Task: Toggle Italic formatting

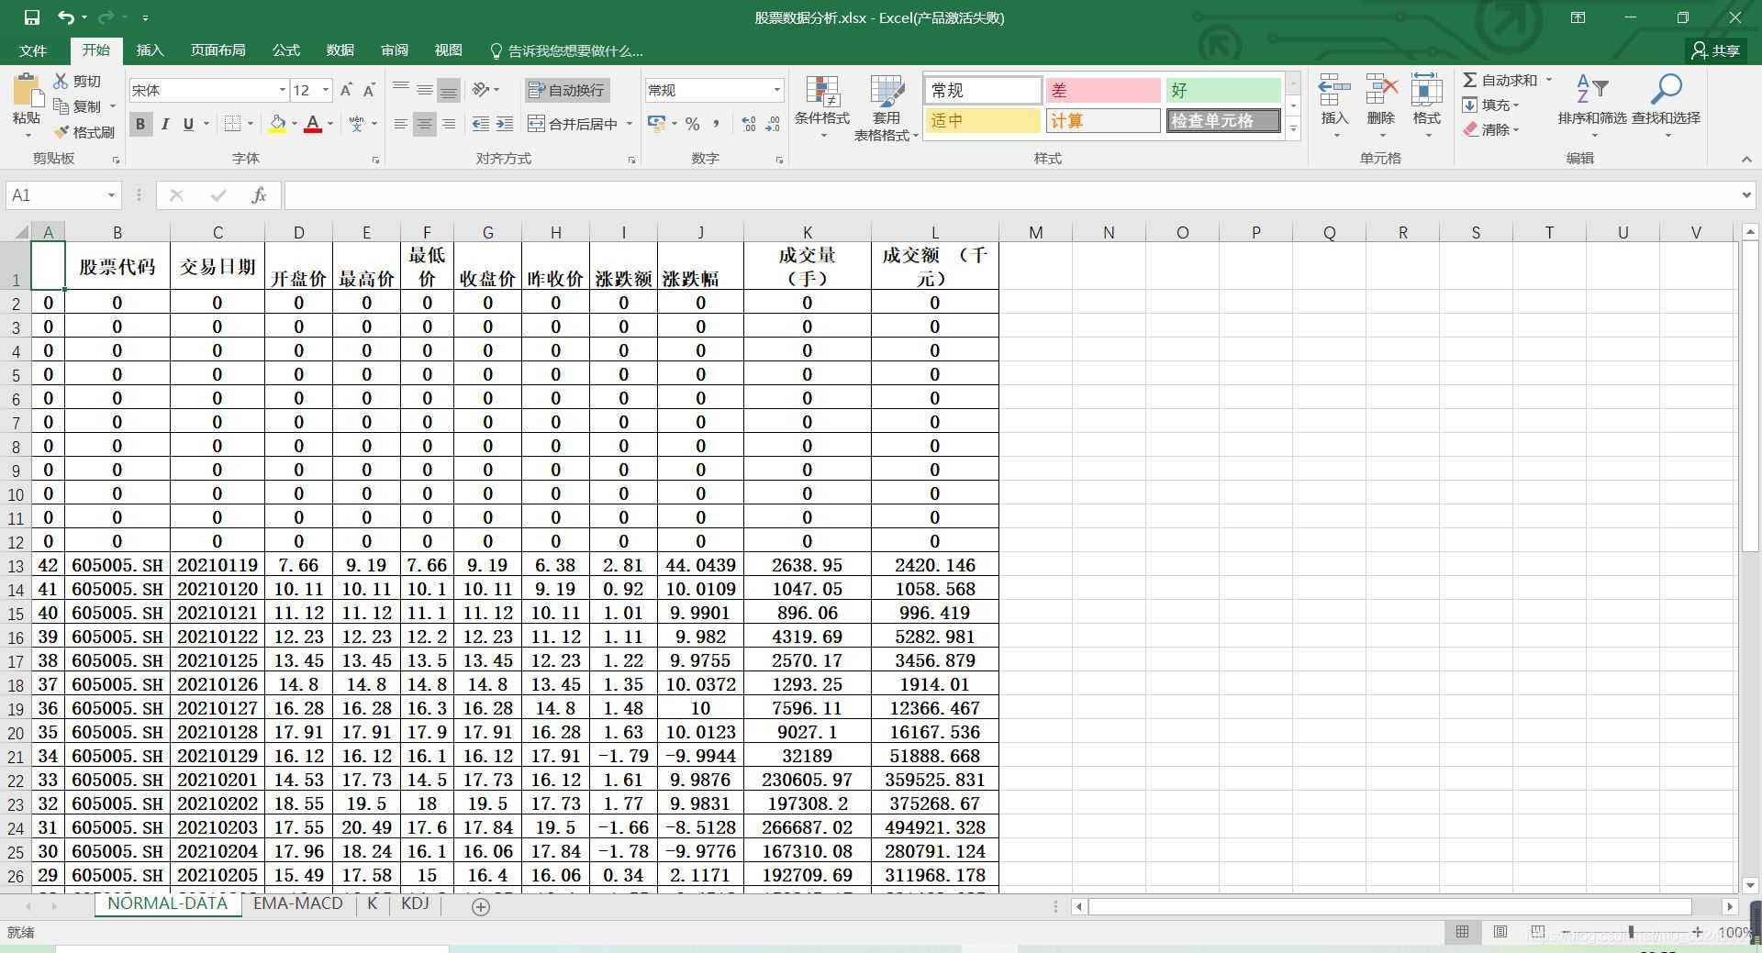Action: (x=165, y=124)
